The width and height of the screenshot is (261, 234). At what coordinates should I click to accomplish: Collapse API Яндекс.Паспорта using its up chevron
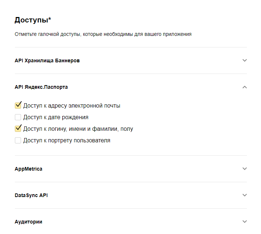click(245, 87)
